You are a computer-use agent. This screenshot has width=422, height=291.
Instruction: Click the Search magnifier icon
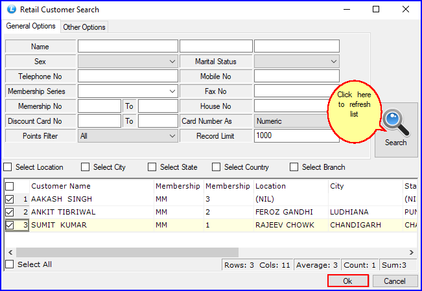click(396, 122)
